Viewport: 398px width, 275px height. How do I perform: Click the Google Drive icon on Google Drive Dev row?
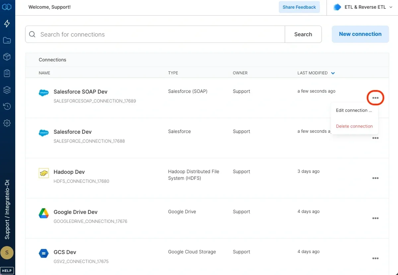pos(43,213)
